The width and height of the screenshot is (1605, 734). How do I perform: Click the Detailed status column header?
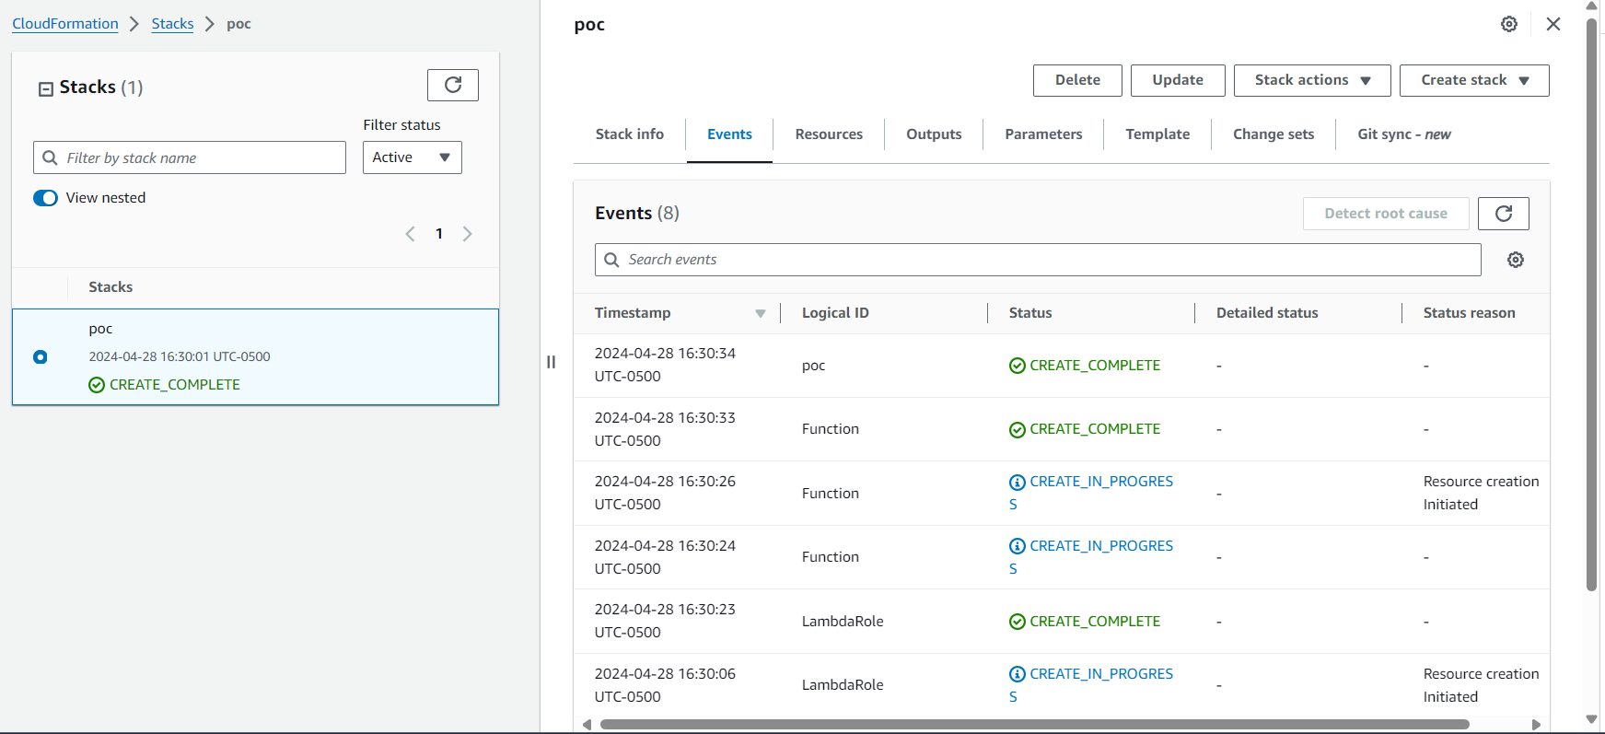(1267, 313)
